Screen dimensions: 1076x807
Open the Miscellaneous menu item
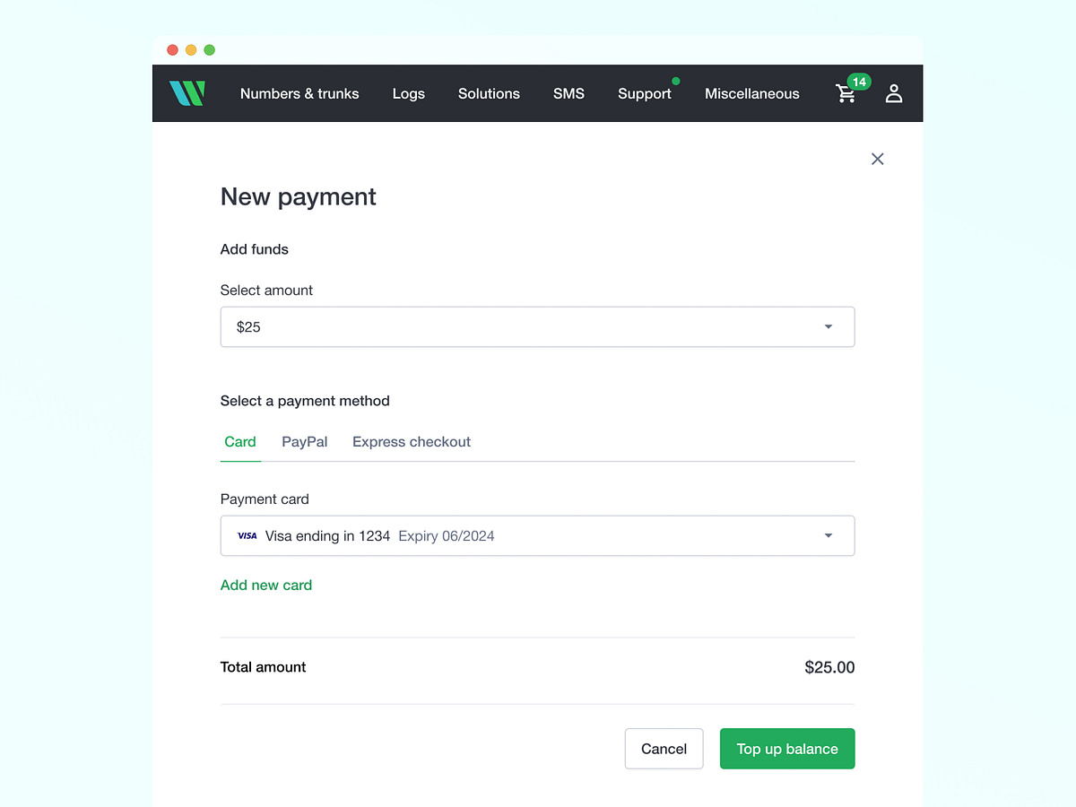(x=751, y=93)
